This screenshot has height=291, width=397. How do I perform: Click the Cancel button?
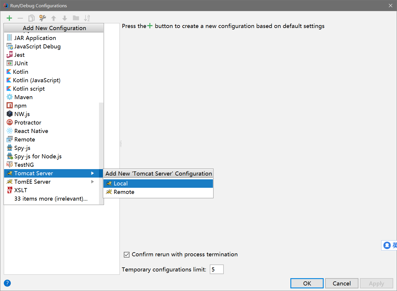pos(342,283)
